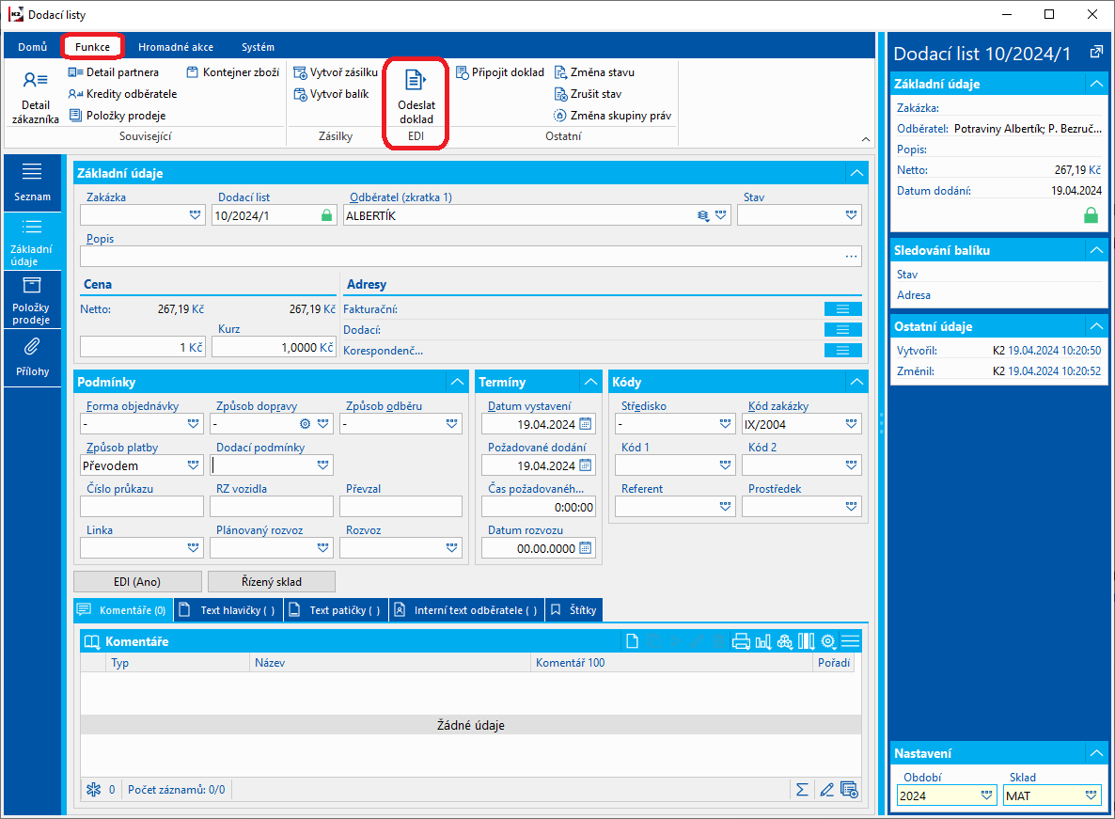Viewport: 1115px width, 819px height.
Task: Click Změna stavu
Action: click(594, 72)
